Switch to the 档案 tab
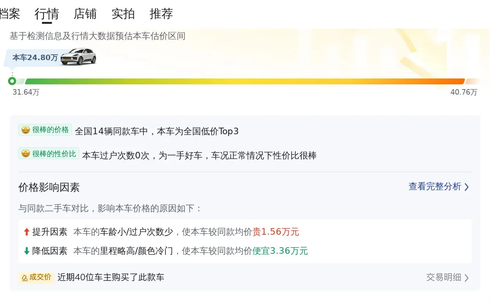 click(x=10, y=14)
